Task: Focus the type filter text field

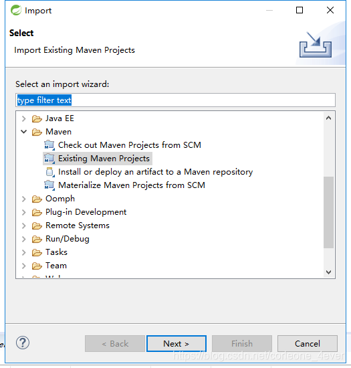Action: (x=175, y=100)
